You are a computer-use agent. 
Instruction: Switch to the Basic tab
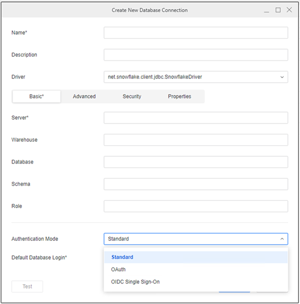point(36,97)
